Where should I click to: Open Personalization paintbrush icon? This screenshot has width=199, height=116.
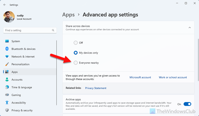click(x=7, y=64)
